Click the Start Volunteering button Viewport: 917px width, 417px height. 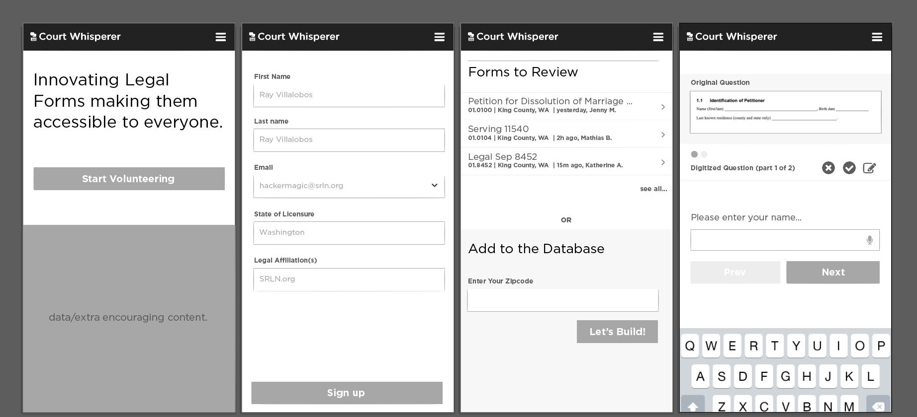pos(129,179)
